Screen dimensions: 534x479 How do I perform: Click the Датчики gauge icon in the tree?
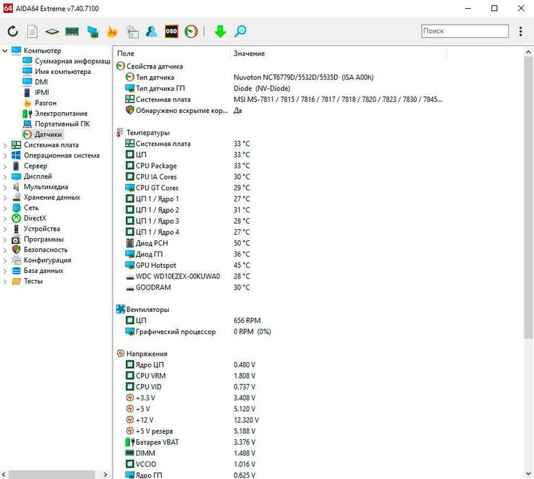pos(27,134)
